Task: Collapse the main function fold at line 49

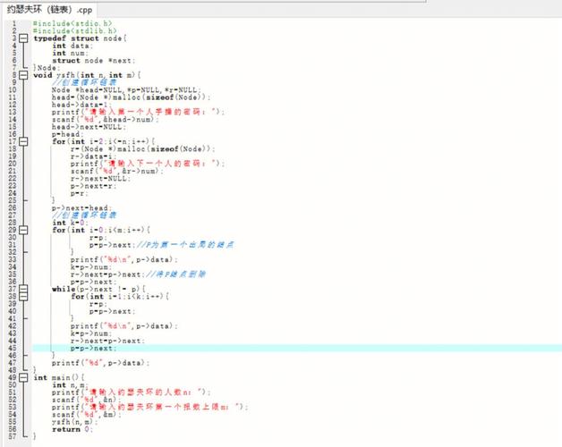Action: (24, 377)
